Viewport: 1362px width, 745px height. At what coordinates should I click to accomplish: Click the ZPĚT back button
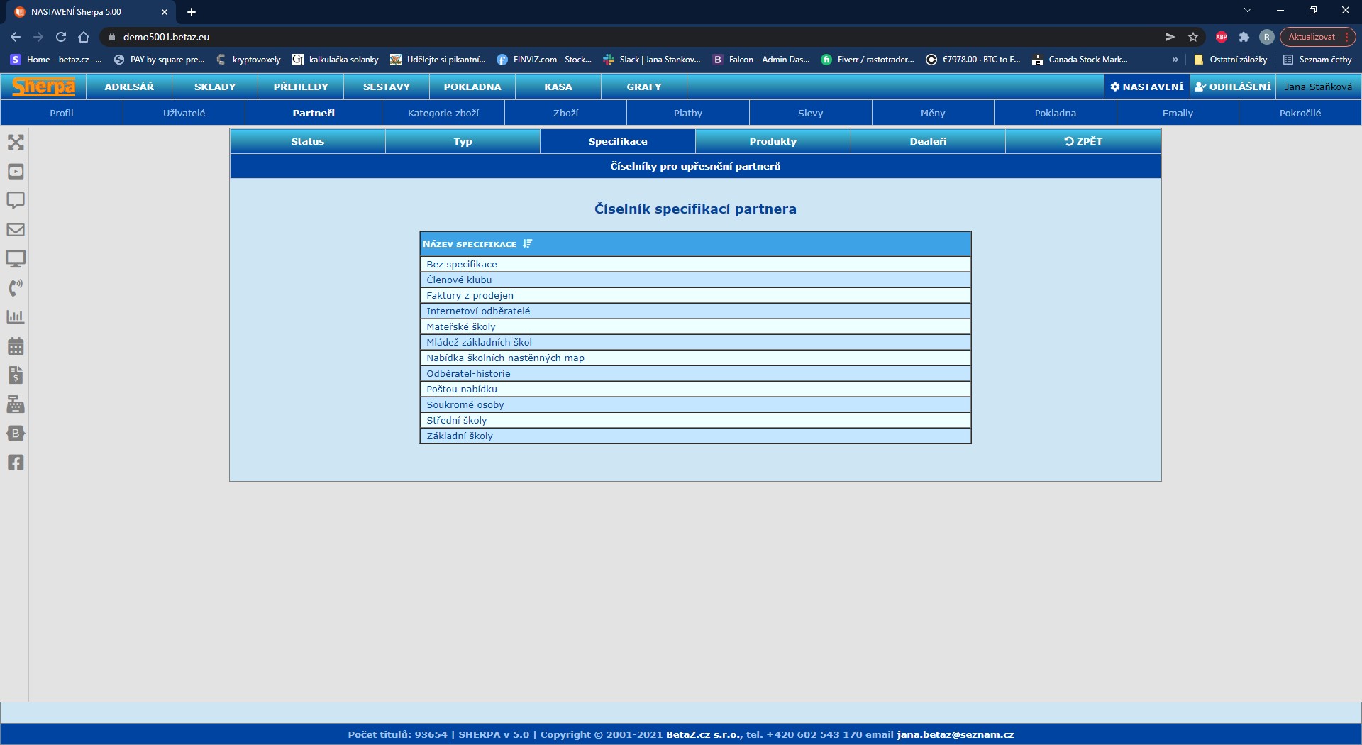pyautogui.click(x=1083, y=141)
